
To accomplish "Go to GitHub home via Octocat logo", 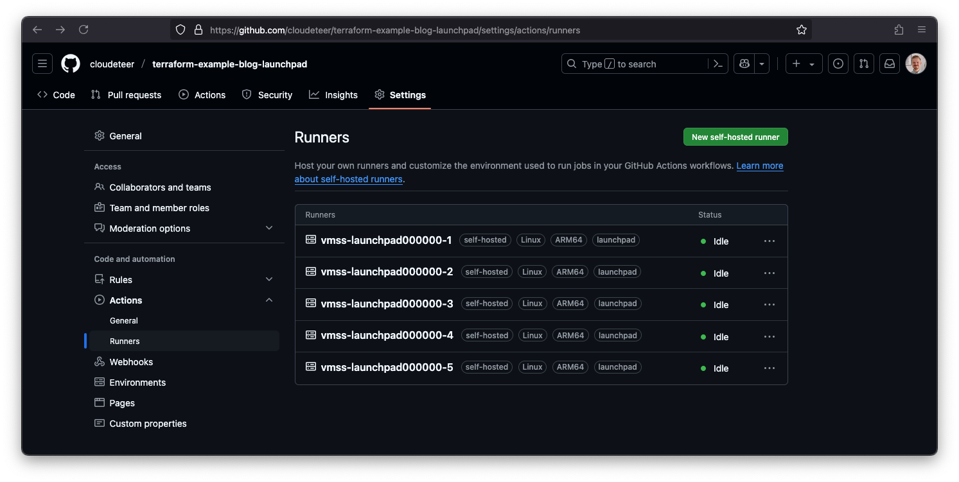I will [71, 64].
